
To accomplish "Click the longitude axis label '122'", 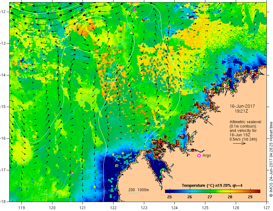I will pos(113,208).
